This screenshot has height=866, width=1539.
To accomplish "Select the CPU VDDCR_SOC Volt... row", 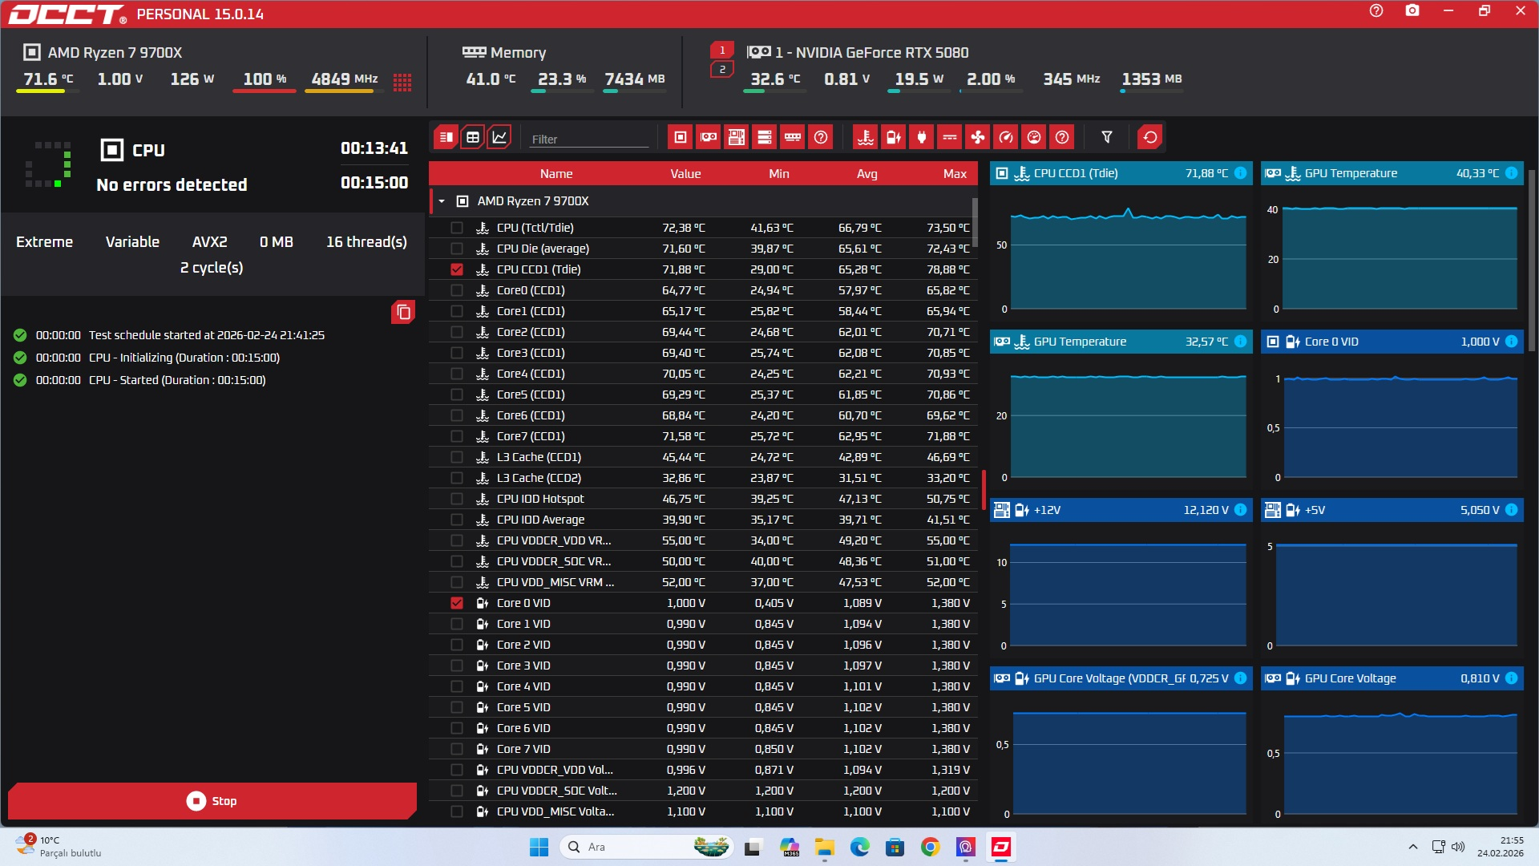I will point(703,791).
